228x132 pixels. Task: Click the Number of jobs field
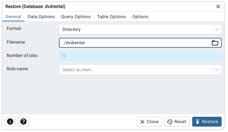pyautogui.click(x=140, y=56)
